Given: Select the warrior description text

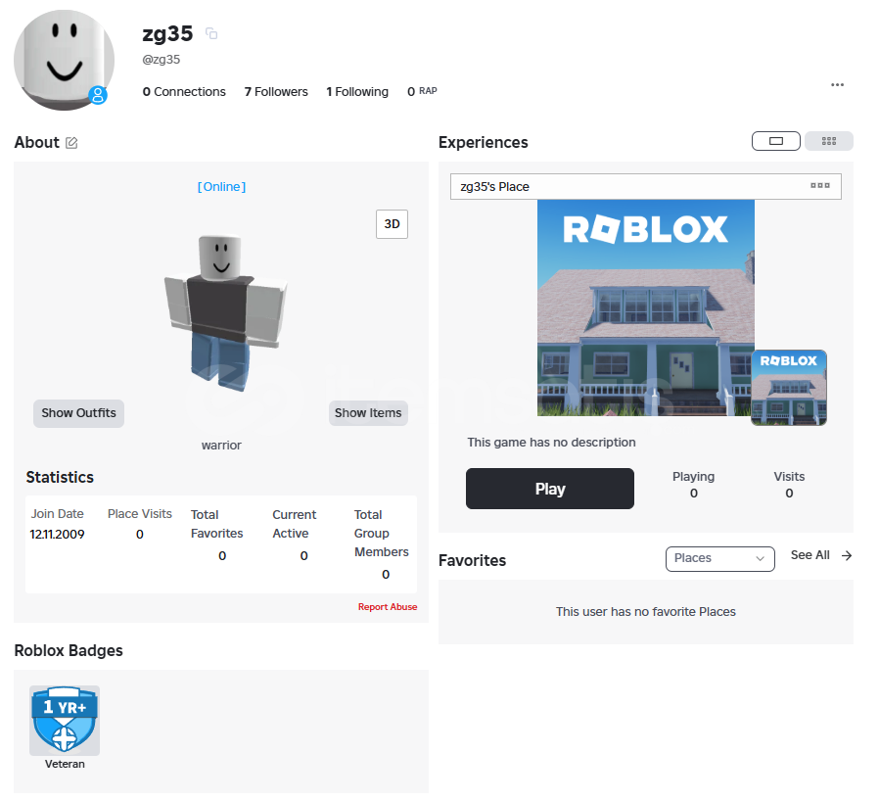Looking at the screenshot, I should click(x=221, y=446).
